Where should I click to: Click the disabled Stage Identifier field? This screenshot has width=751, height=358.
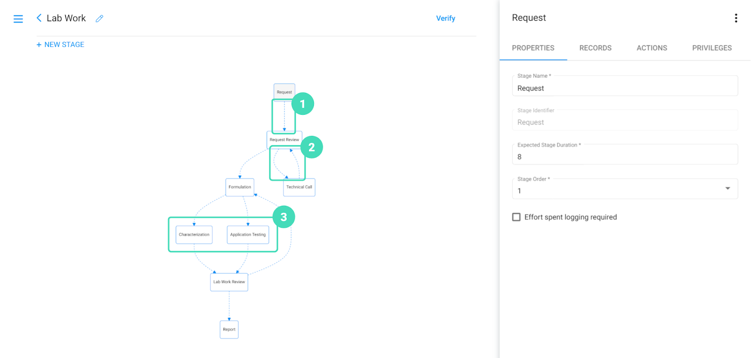click(x=625, y=120)
